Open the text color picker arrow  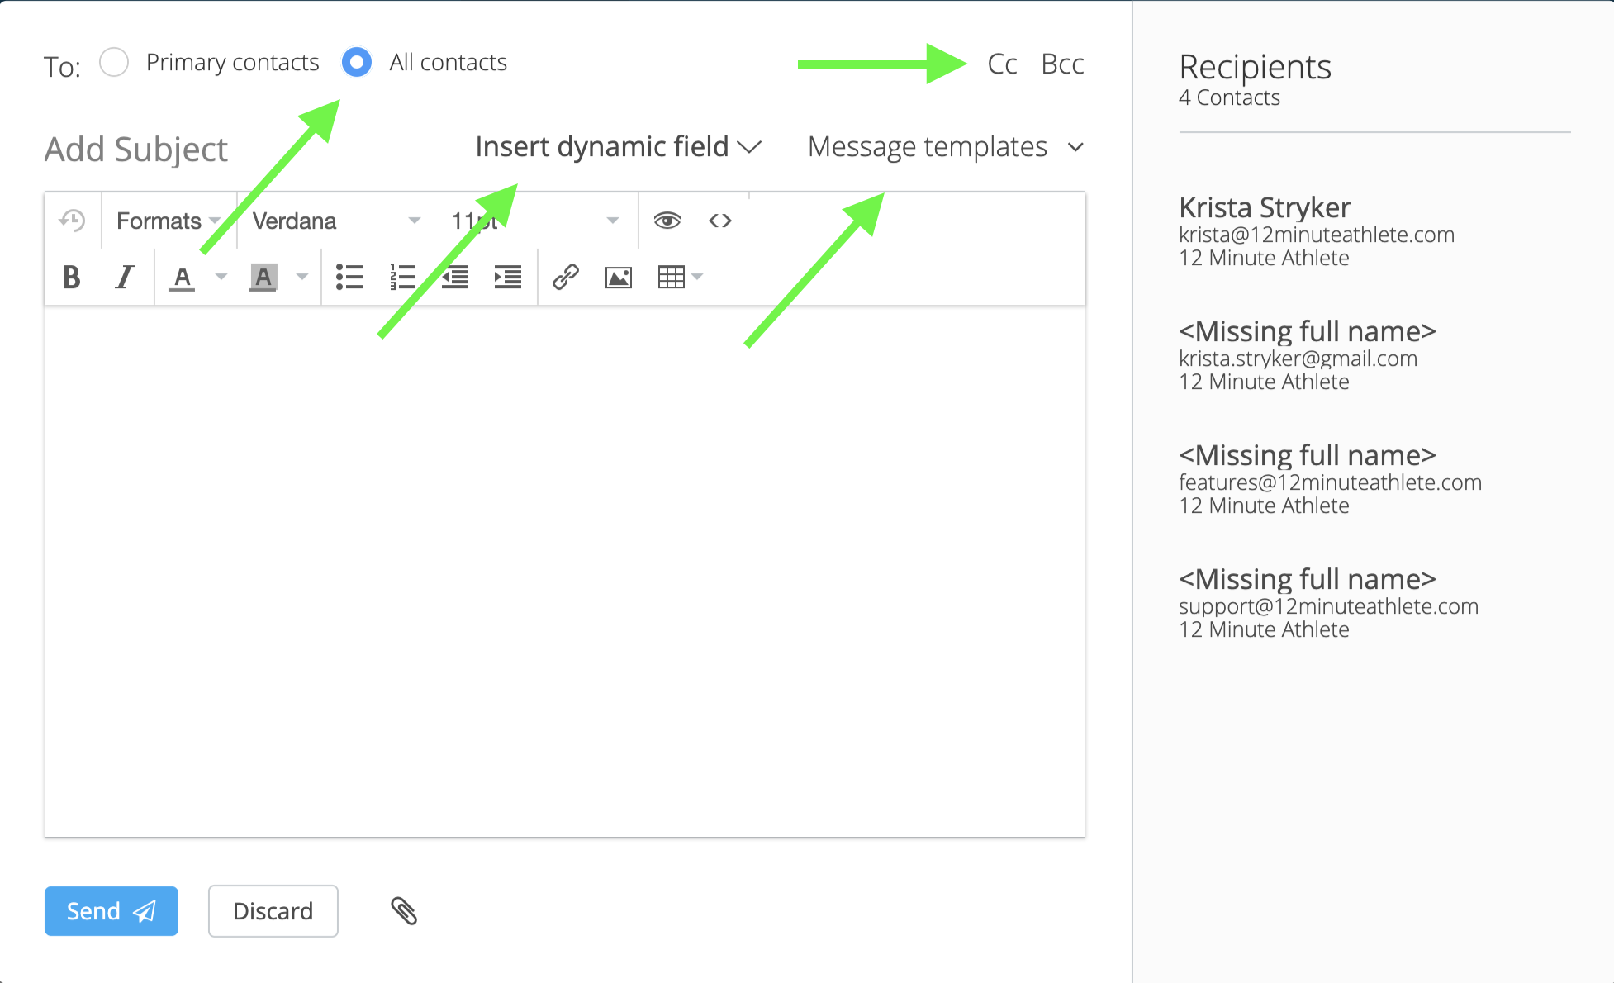(221, 278)
